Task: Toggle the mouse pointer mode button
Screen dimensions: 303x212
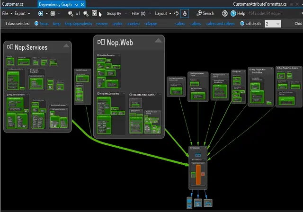Action: coord(185,14)
